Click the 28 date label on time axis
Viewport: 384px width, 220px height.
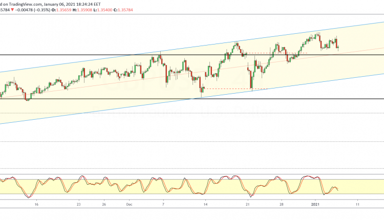coord(282,204)
